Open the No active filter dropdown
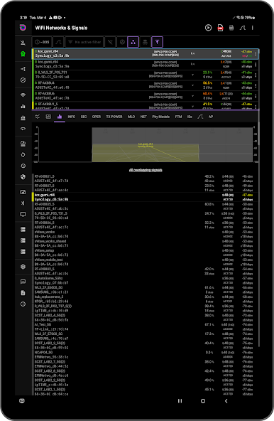Image resolution: width=274 pixels, height=421 pixels. click(84, 42)
